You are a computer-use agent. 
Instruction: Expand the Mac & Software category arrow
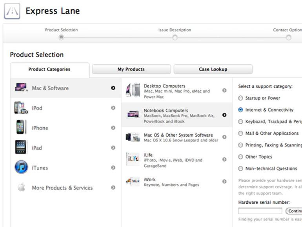(x=113, y=88)
